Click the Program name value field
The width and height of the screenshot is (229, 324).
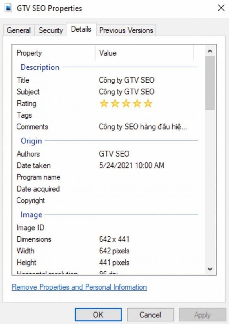coord(147,177)
